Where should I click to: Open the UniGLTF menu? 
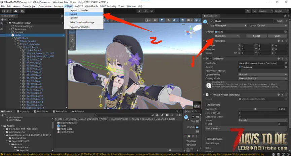point(78,6)
